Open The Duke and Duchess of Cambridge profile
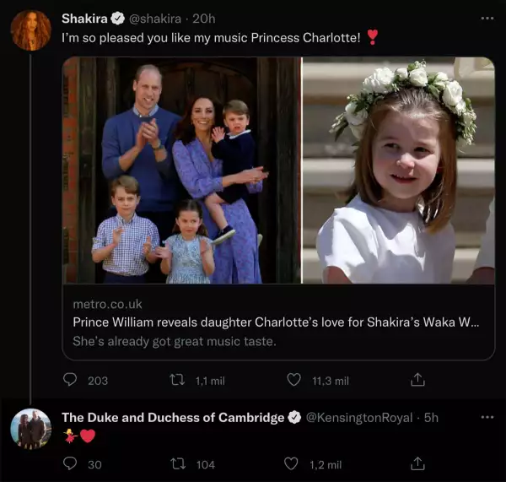This screenshot has width=506, height=482. [173, 418]
